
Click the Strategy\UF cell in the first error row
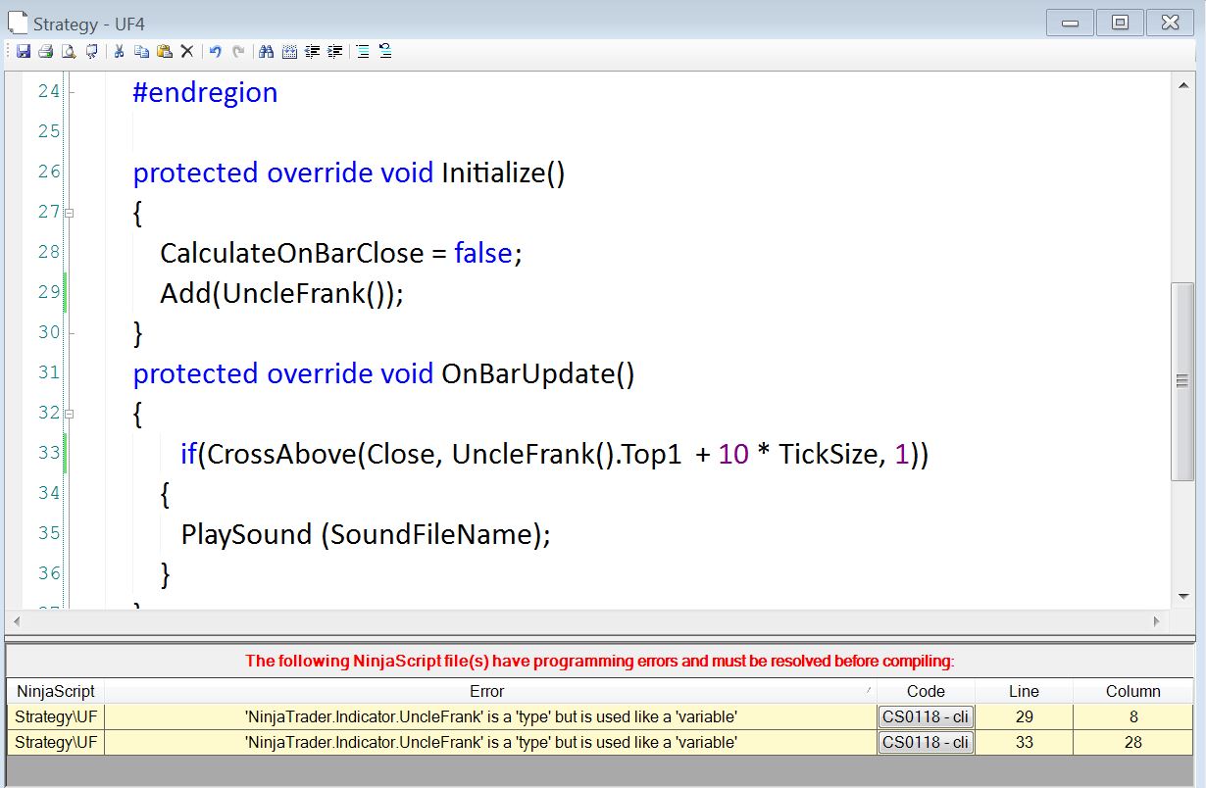(x=55, y=717)
